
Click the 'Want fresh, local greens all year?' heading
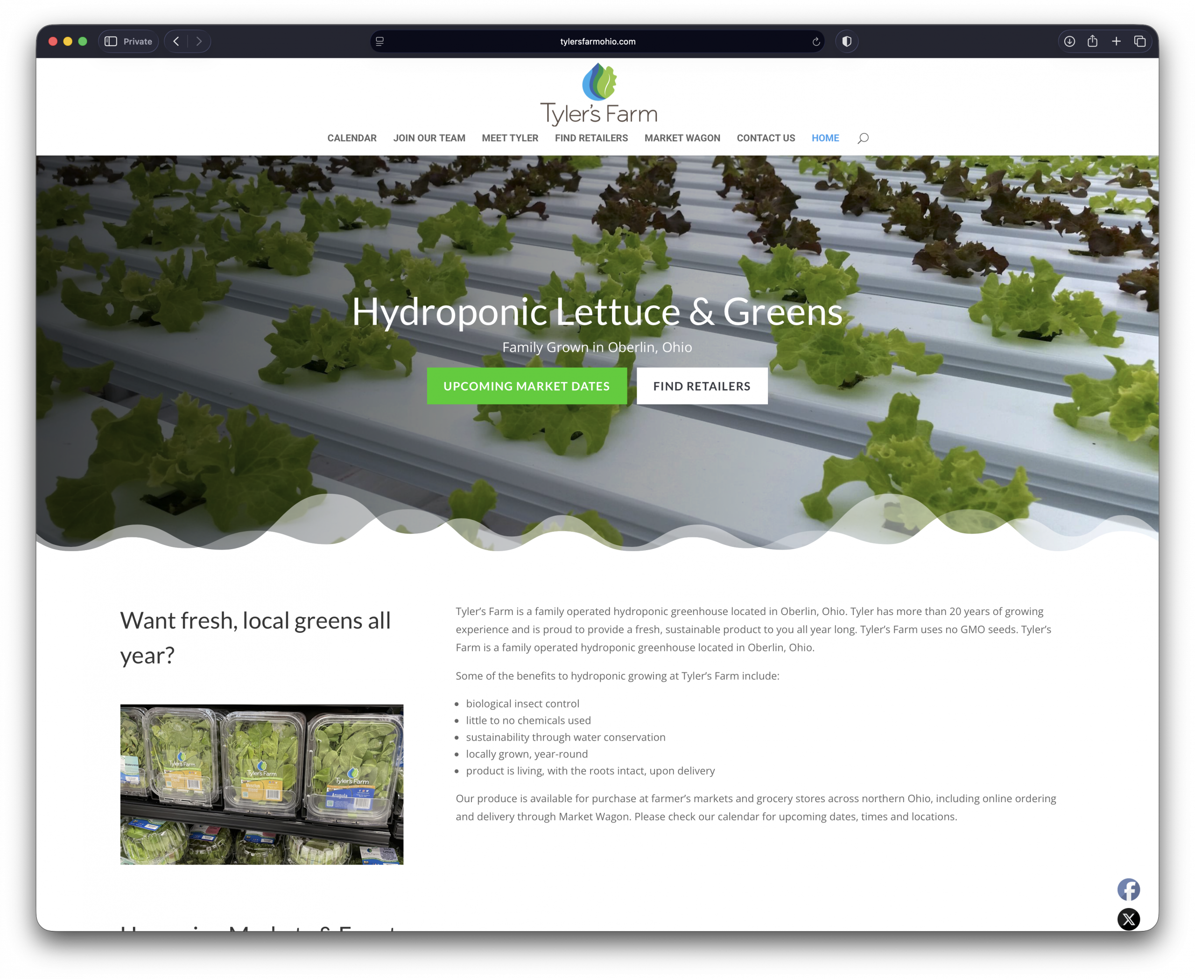pyautogui.click(x=255, y=638)
